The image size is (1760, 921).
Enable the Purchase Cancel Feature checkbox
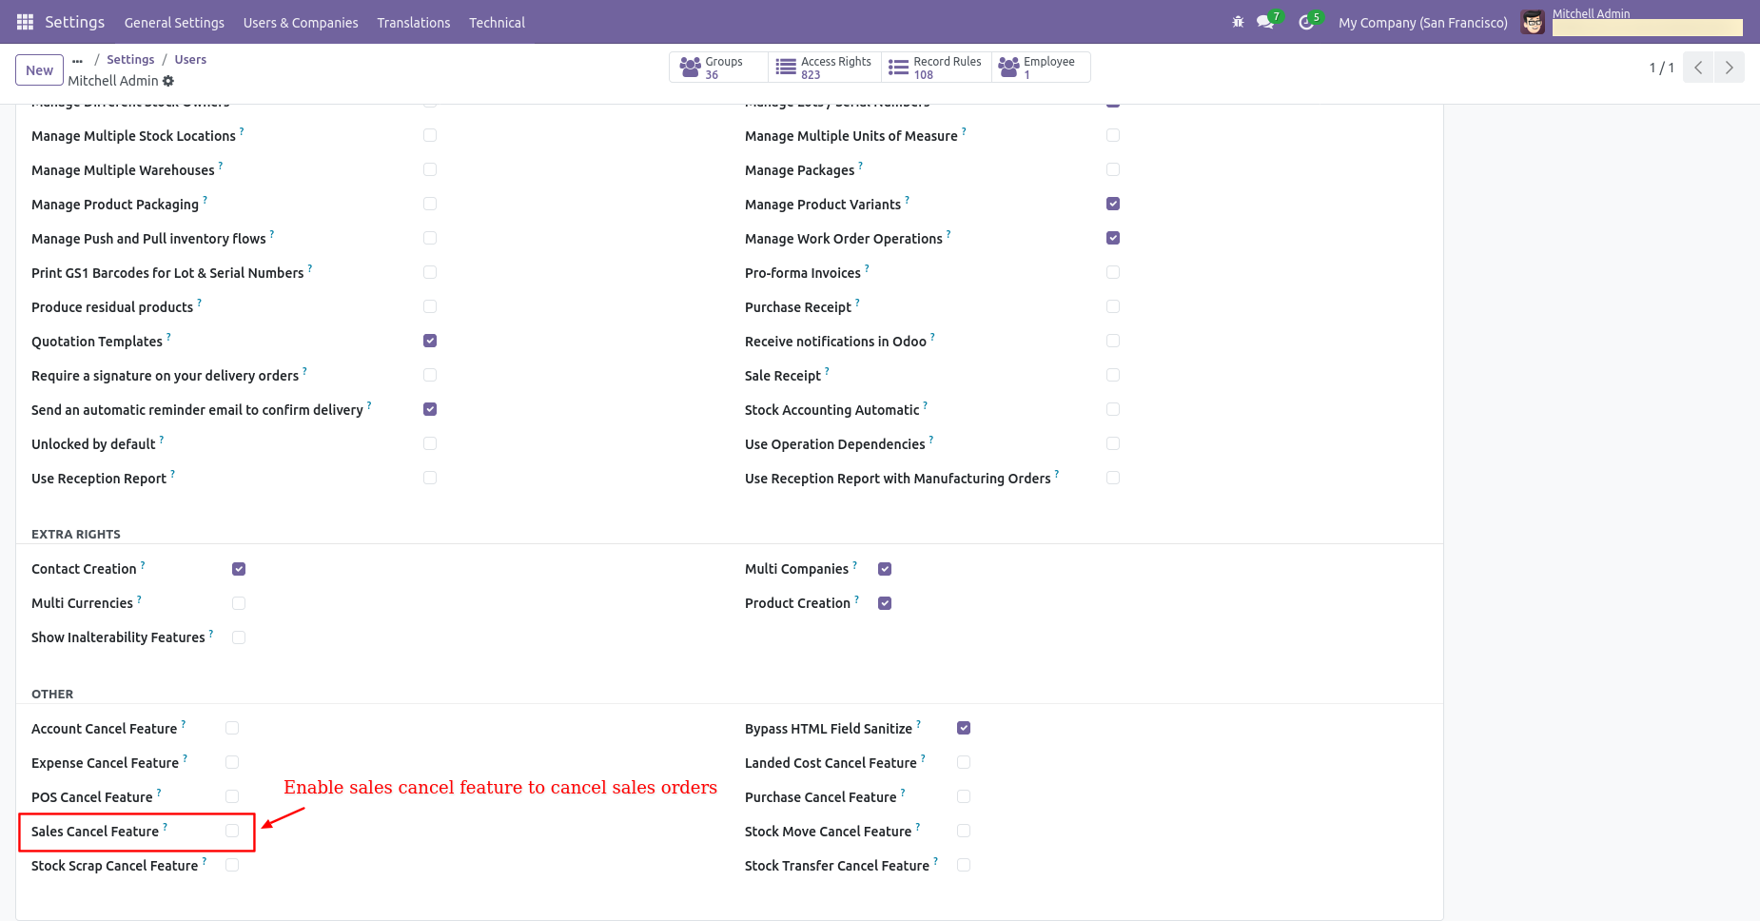[964, 796]
